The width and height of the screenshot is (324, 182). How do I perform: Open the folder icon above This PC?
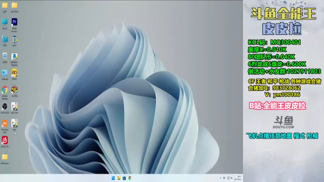pyautogui.click(x=5, y=5)
